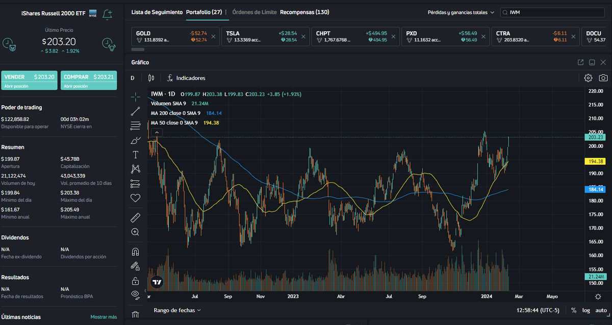Screen dimensions: 612x325
Task: Click the heart favorites icon in toolbar
Action: pyautogui.click(x=135, y=198)
